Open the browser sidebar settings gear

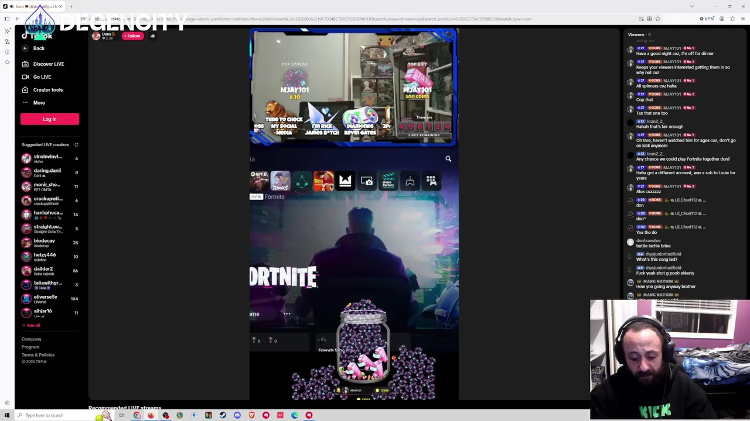tap(7, 403)
